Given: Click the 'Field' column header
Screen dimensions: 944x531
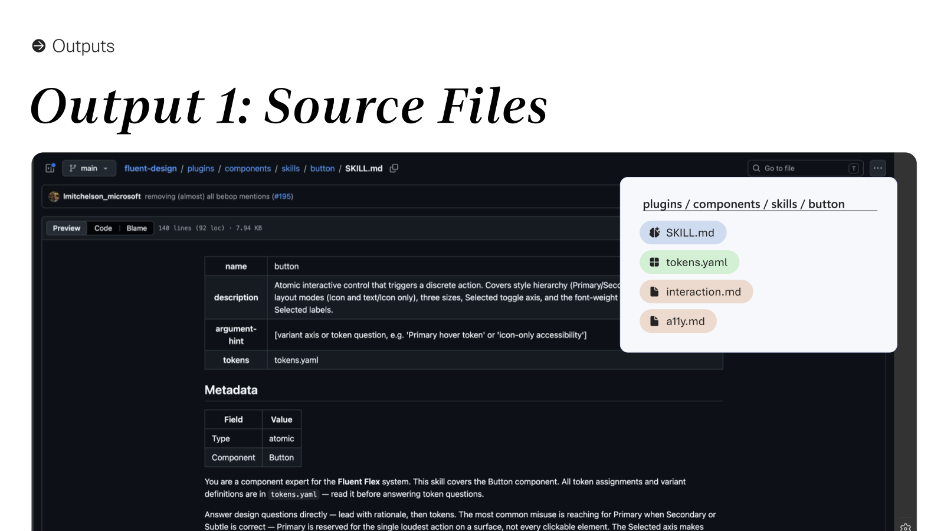Looking at the screenshot, I should (x=234, y=419).
